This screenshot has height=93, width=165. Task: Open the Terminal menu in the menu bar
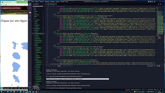click(x=62, y=2)
